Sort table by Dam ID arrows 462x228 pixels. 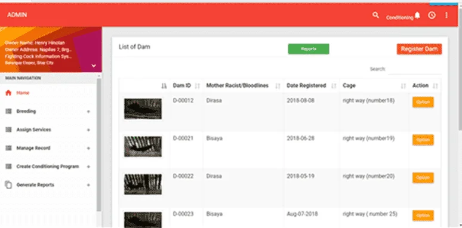point(198,86)
